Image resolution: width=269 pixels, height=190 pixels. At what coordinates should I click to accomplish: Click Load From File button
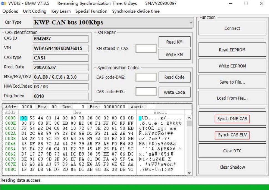click(232, 98)
